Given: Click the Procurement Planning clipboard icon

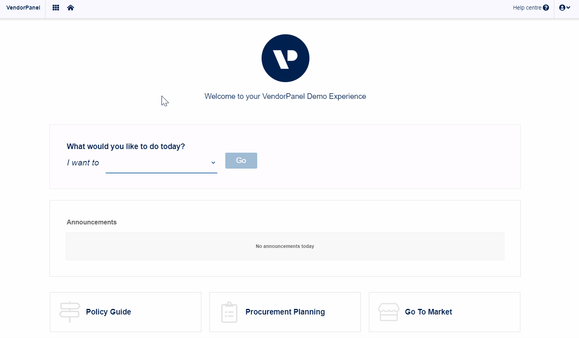Looking at the screenshot, I should click(229, 312).
